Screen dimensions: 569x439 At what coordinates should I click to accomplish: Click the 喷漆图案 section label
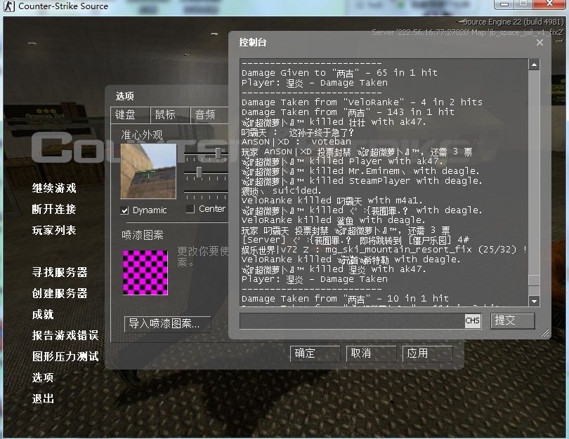point(142,235)
